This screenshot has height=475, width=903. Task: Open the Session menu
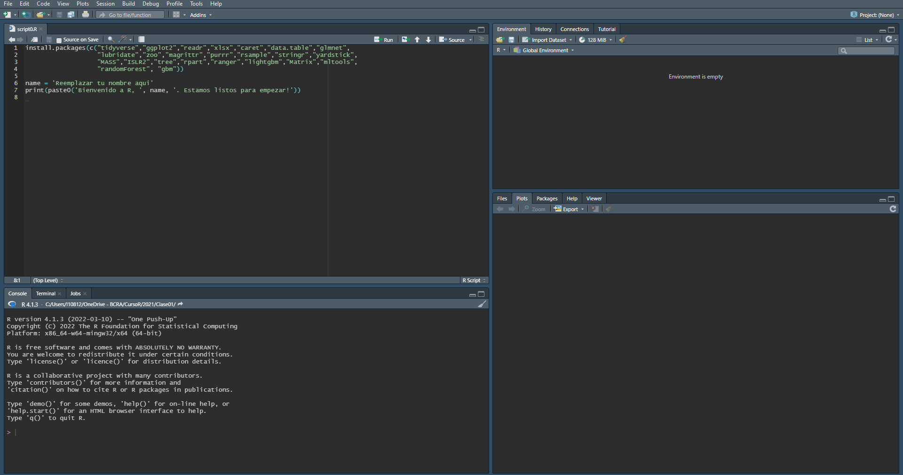click(x=105, y=4)
